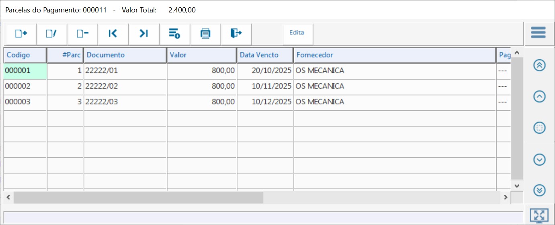
Task: Open the hamburger menu at top right
Action: point(538,32)
